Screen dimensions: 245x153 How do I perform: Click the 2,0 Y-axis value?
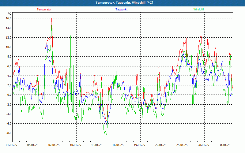9,85
